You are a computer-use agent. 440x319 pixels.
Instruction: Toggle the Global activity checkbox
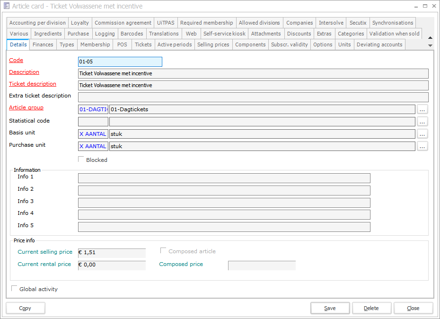[14, 288]
